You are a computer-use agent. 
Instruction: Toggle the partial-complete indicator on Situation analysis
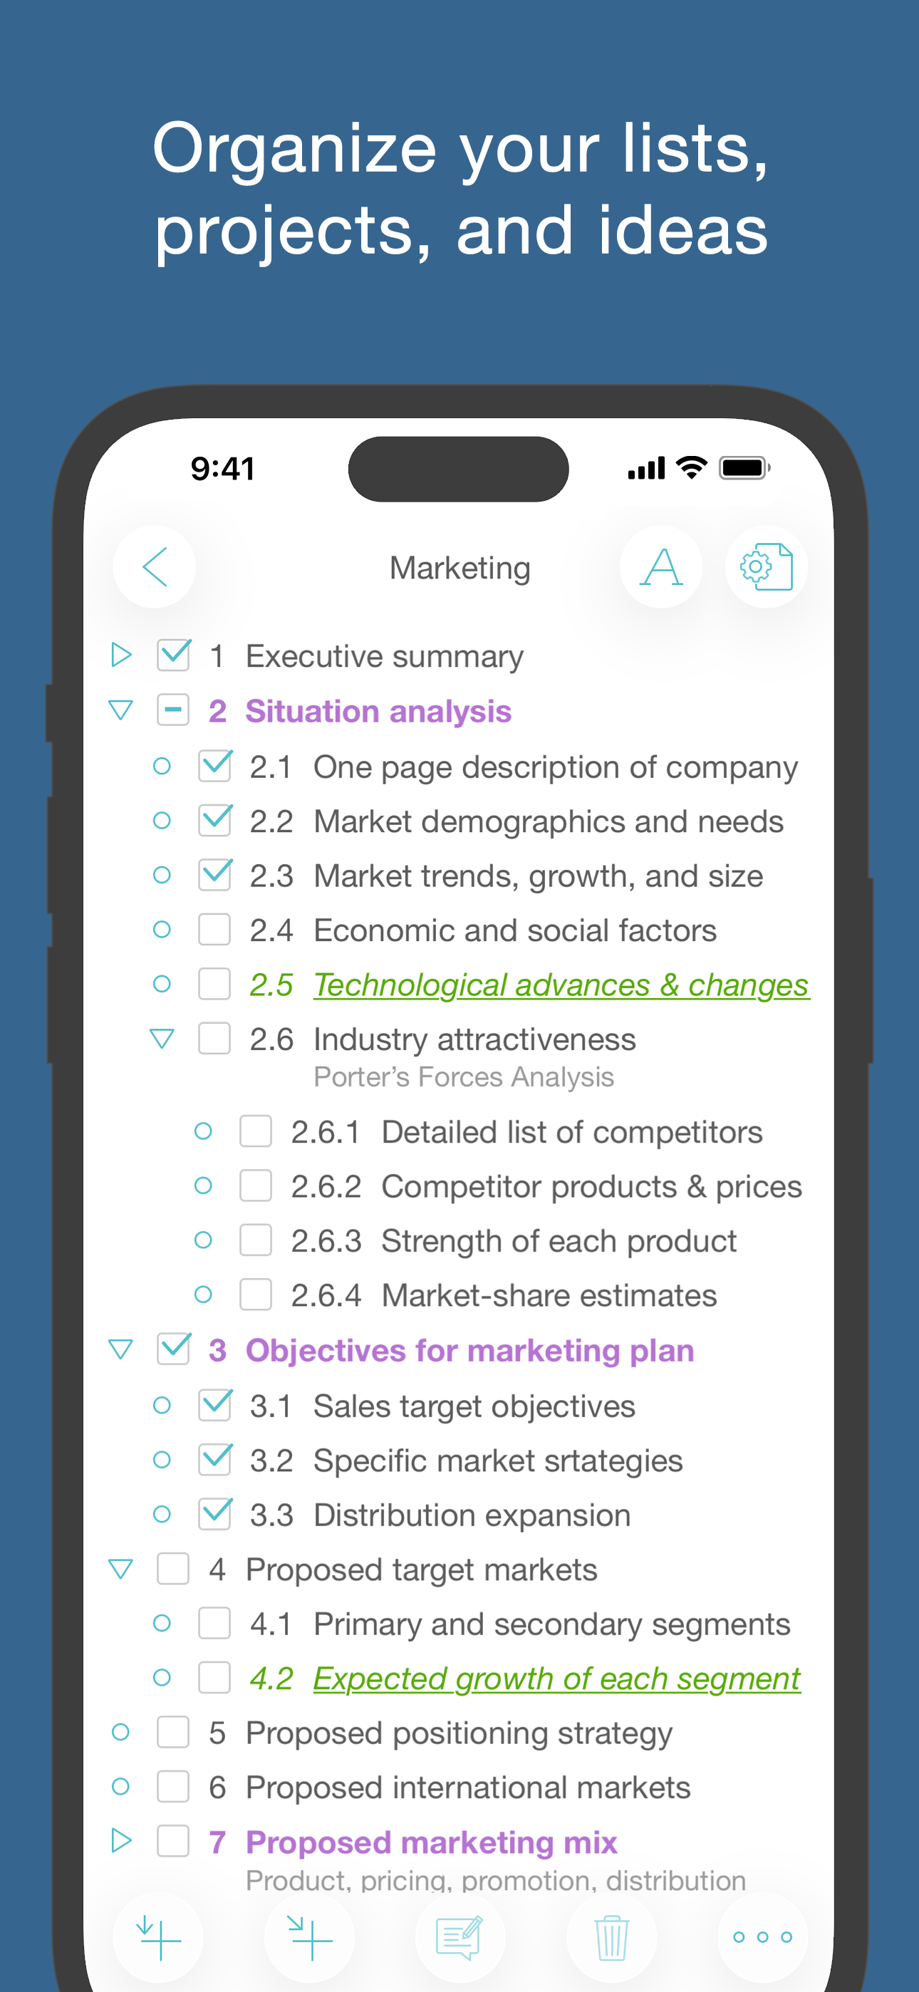(x=172, y=710)
